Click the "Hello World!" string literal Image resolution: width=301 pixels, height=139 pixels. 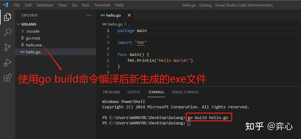point(174,60)
